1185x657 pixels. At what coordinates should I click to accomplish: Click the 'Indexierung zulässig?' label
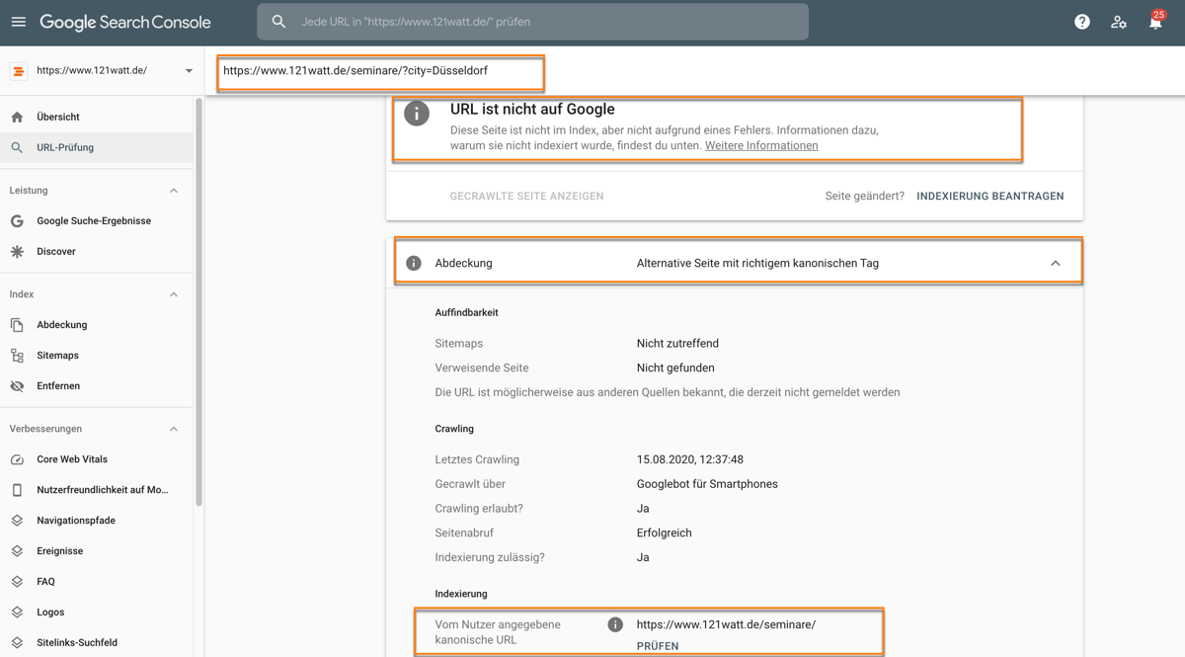[490, 557]
